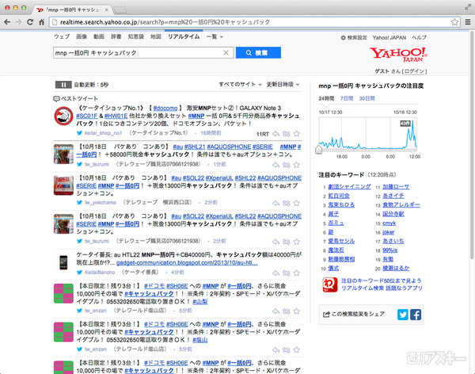Retweet the tw_yokohama tweet
This screenshot has height=374, width=475.
pyautogui.click(x=286, y=203)
